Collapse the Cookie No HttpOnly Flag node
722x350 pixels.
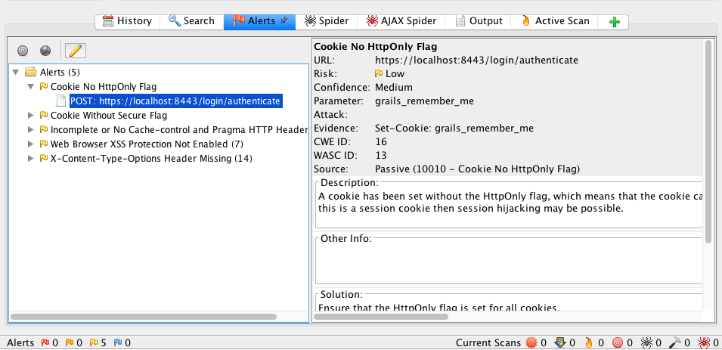point(31,87)
